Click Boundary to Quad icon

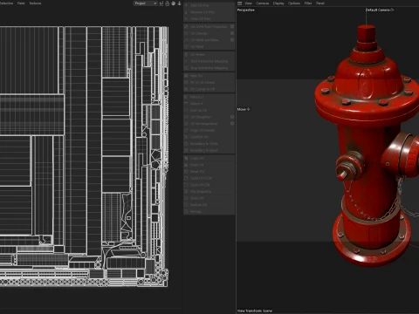click(187, 150)
